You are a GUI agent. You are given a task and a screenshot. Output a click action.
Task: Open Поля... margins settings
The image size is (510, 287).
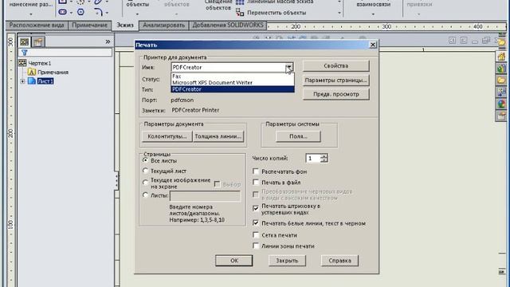click(x=298, y=136)
